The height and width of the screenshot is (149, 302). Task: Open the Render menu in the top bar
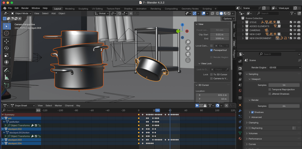click(x=25, y=8)
